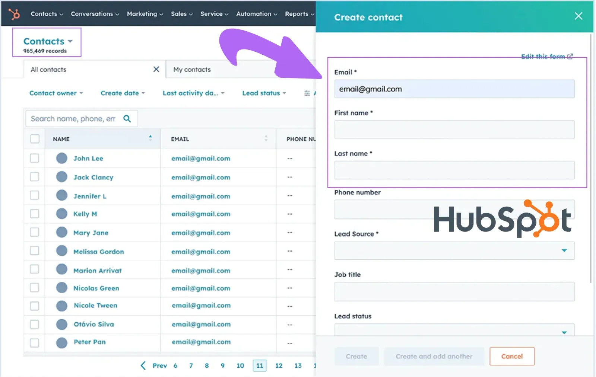This screenshot has width=596, height=377.
Task: Open the Sales menu
Action: [182, 14]
